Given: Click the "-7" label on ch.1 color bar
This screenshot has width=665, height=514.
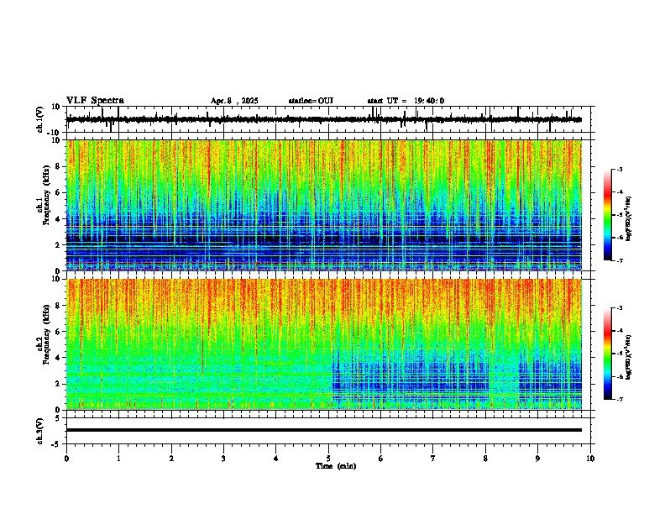Looking at the screenshot, I should click(620, 260).
